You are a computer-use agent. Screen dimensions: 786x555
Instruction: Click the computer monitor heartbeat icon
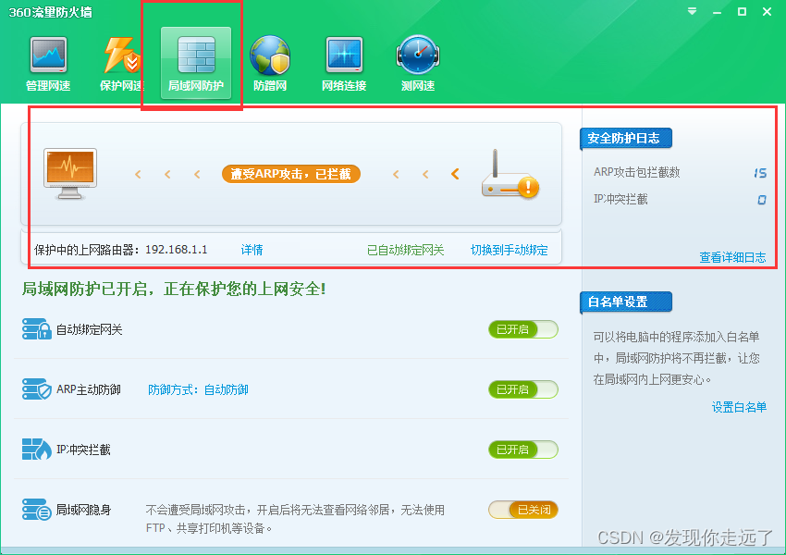pos(70,174)
